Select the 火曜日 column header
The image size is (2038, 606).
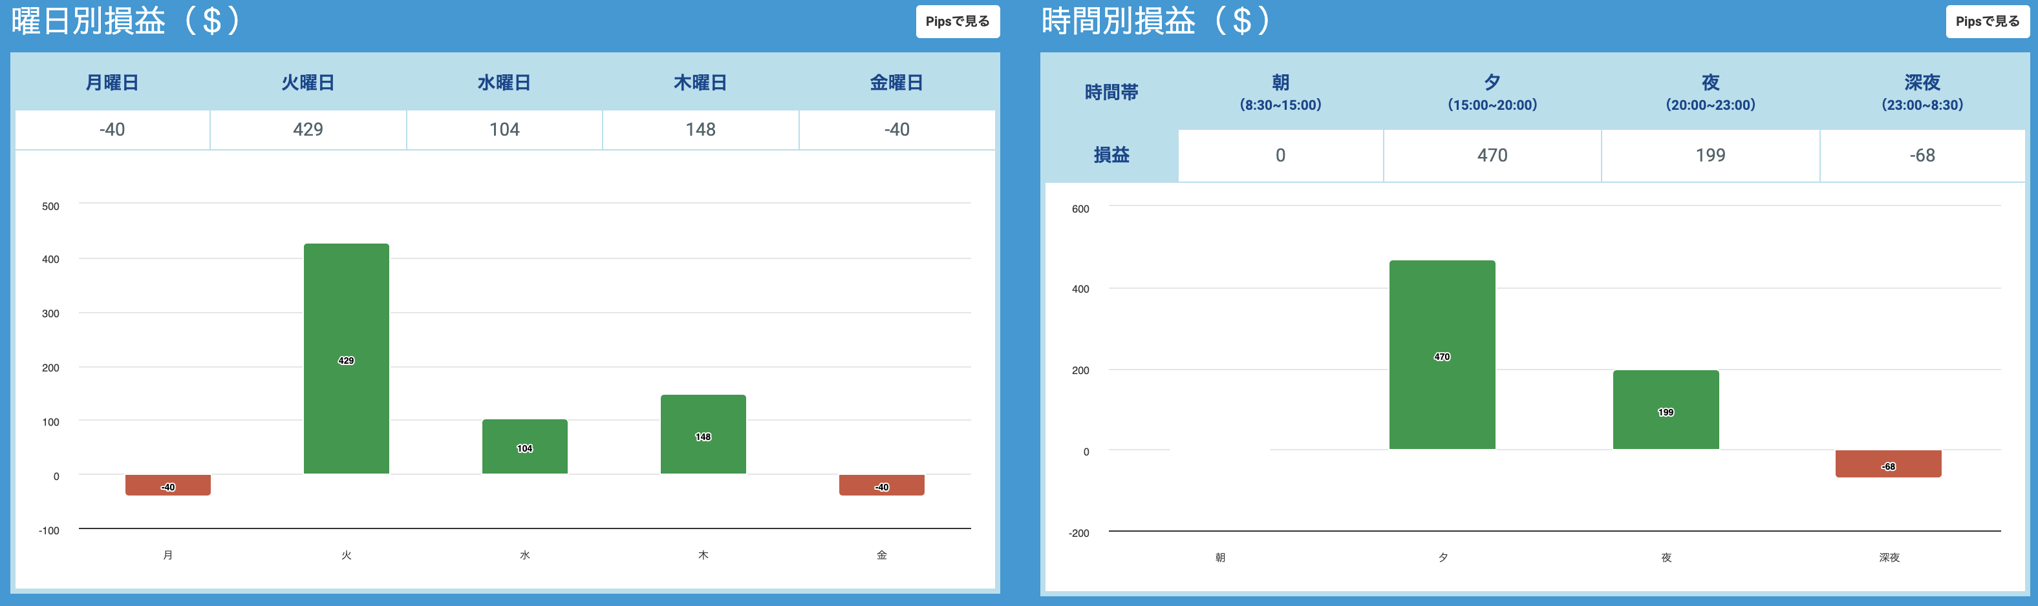coord(308,82)
